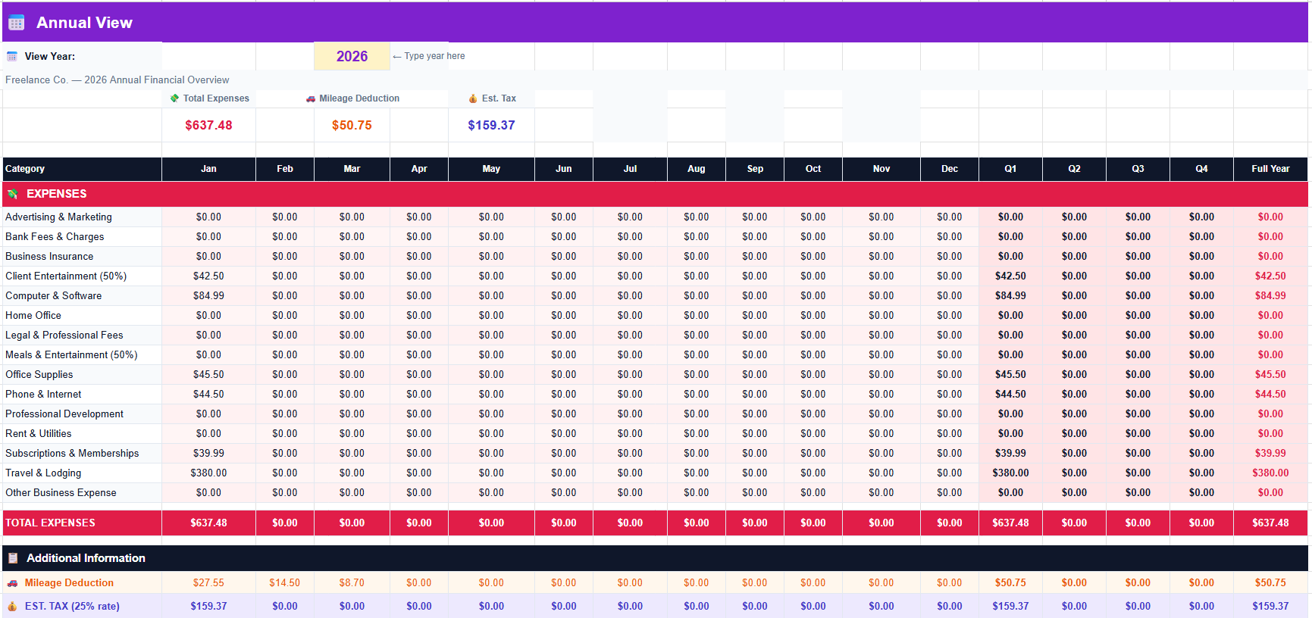Select the Full Year column header
This screenshot has width=1312, height=618.
tap(1270, 169)
